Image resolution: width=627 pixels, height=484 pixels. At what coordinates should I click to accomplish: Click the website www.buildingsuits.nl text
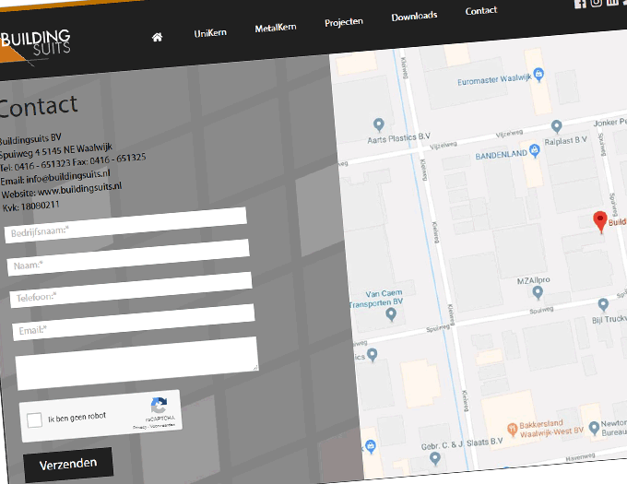point(79,189)
